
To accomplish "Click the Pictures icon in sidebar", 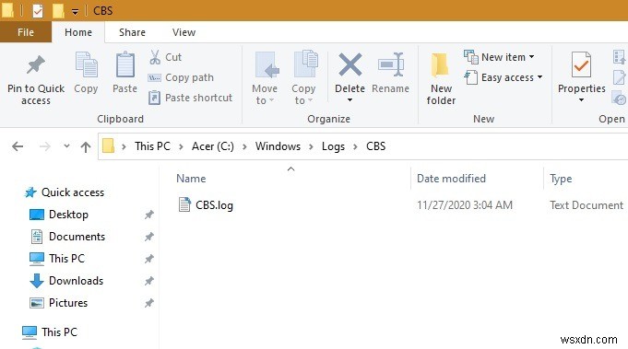I will click(x=37, y=303).
